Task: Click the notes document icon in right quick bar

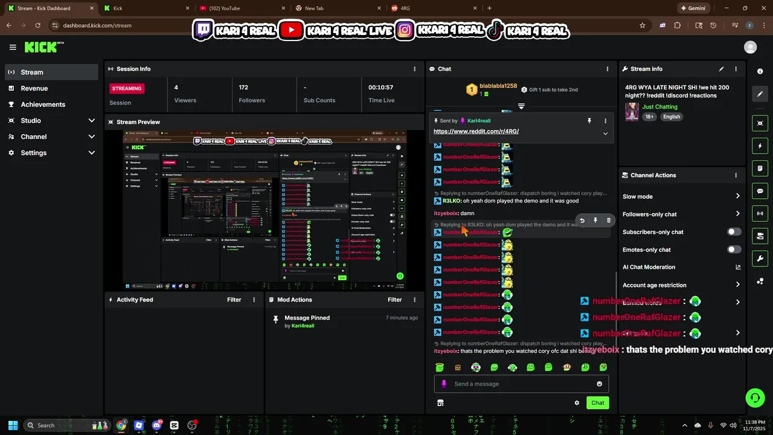Action: 760,168
